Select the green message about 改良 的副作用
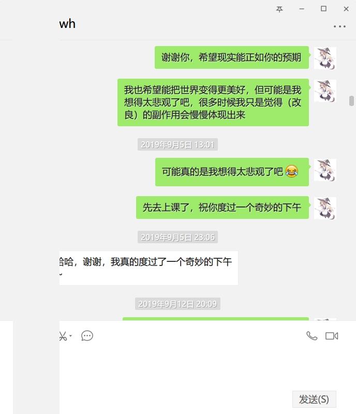Viewport: 356px width, 414px height. pyautogui.click(x=213, y=102)
